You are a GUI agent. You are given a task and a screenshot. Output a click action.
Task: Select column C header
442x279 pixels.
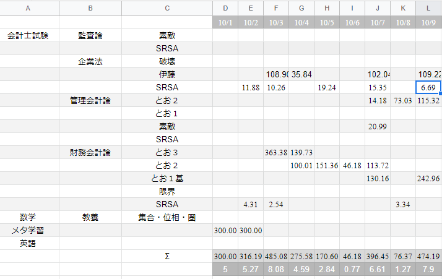pos(167,8)
